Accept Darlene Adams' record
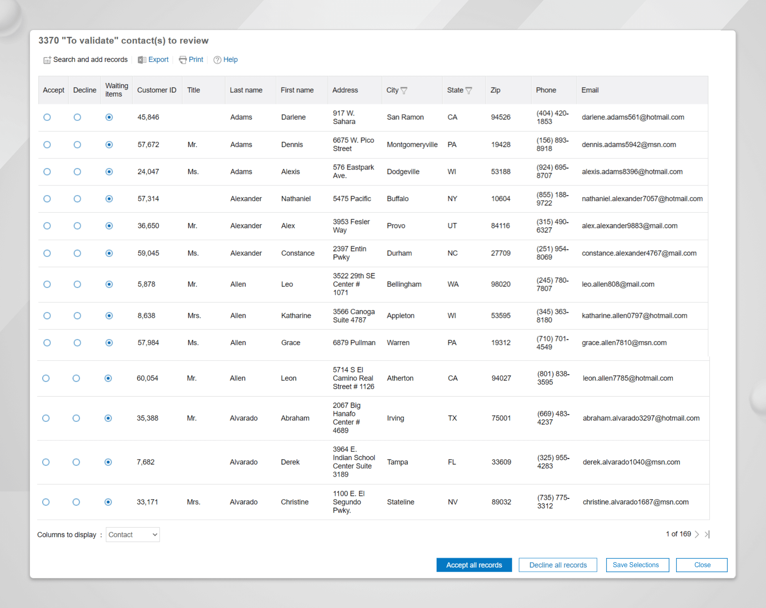Viewport: 766px width, 608px height. coord(47,117)
